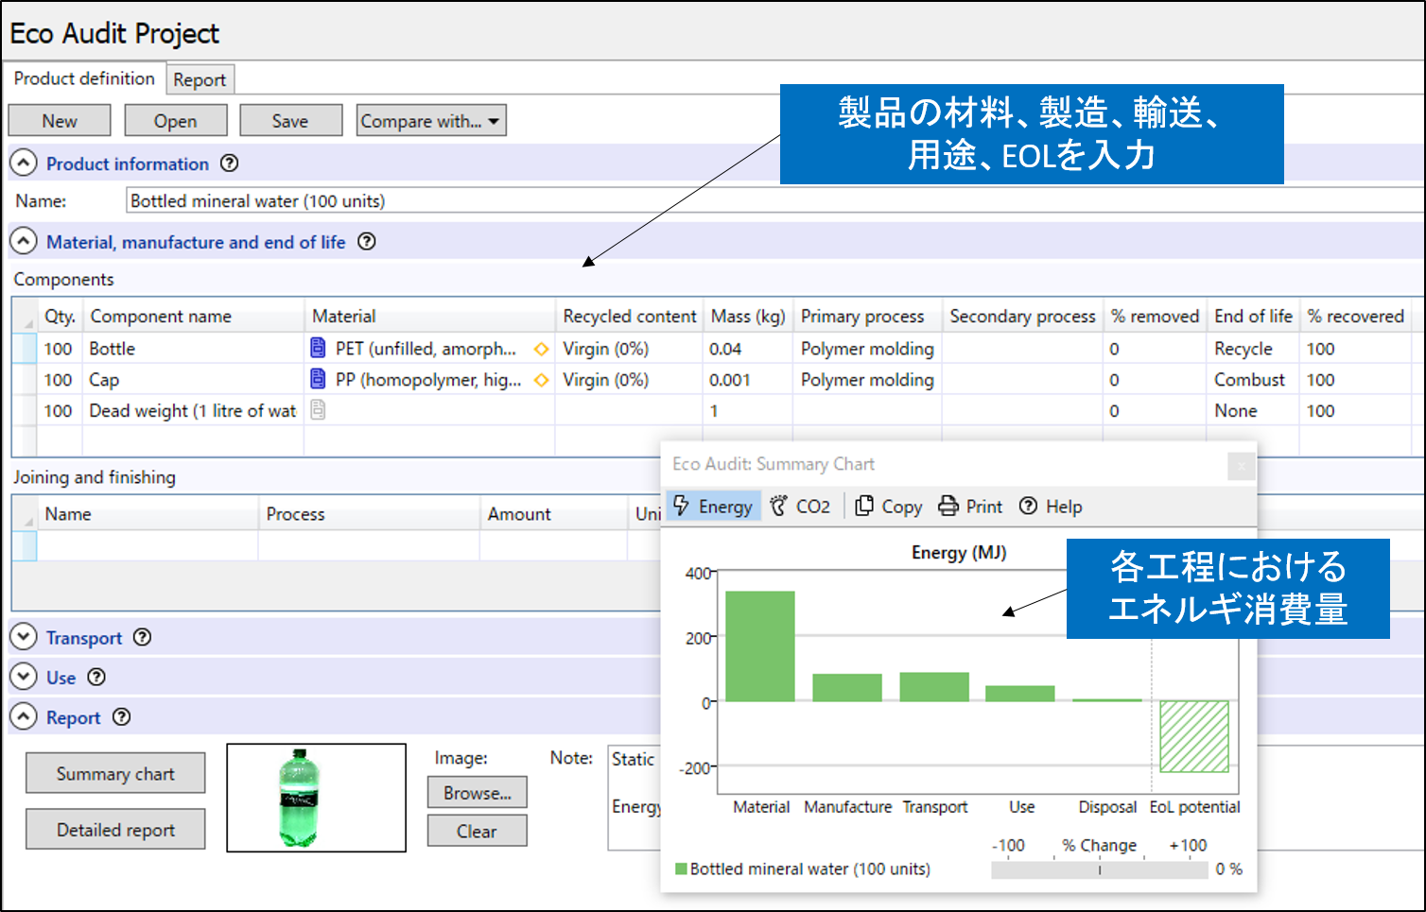Screen dimensions: 1426x912
Task: Select the Product definition tab
Action: pyautogui.click(x=84, y=78)
